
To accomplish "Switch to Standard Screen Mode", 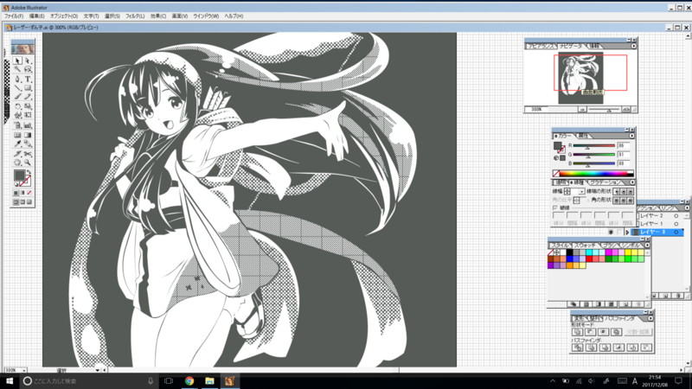I will click(16, 202).
